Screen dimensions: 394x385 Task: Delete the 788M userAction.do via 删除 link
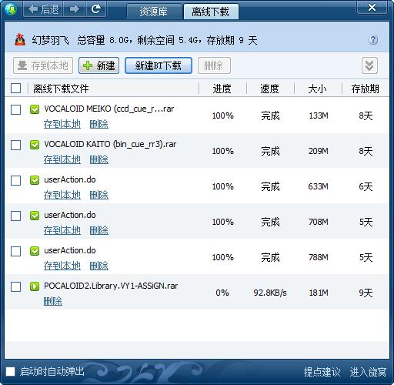(x=99, y=266)
